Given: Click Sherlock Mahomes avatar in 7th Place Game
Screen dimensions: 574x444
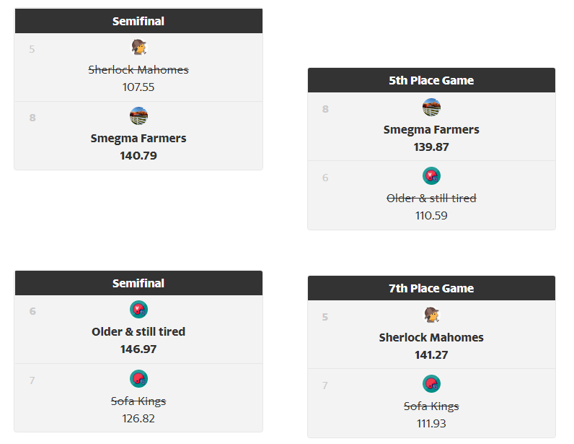Looking at the screenshot, I should click(x=432, y=315).
